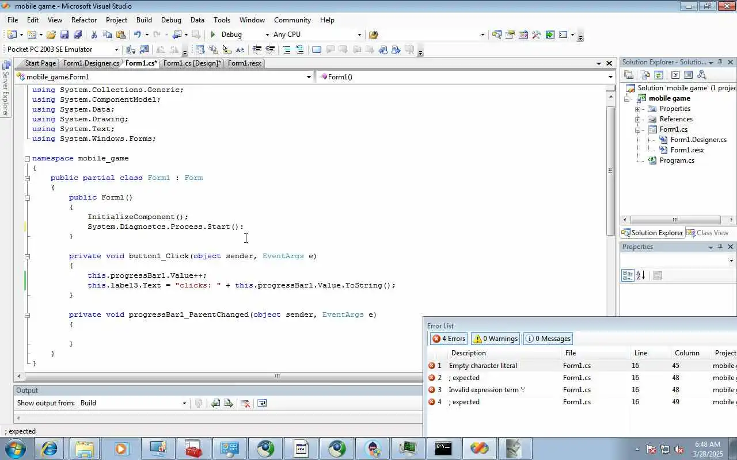Click the Copy toolbar icon
This screenshot has height=460, width=737.
tap(108, 34)
